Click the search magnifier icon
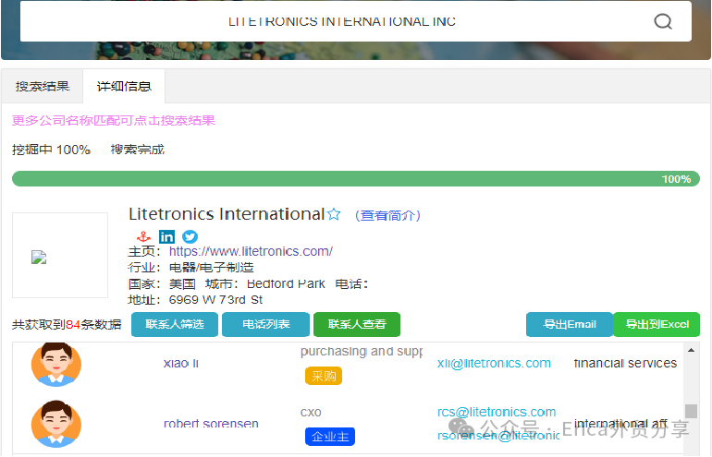 (x=662, y=21)
